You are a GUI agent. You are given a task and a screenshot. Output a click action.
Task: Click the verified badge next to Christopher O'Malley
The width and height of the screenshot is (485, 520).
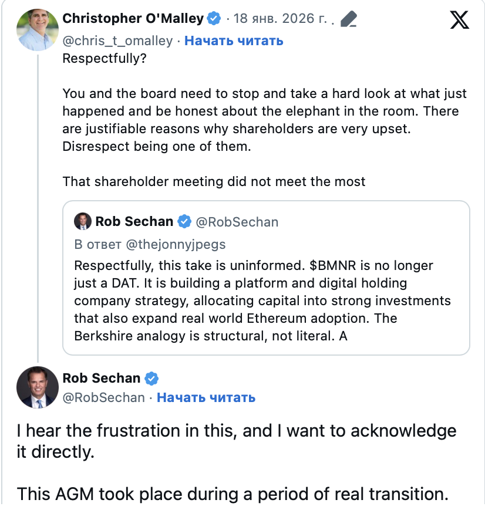(x=214, y=19)
